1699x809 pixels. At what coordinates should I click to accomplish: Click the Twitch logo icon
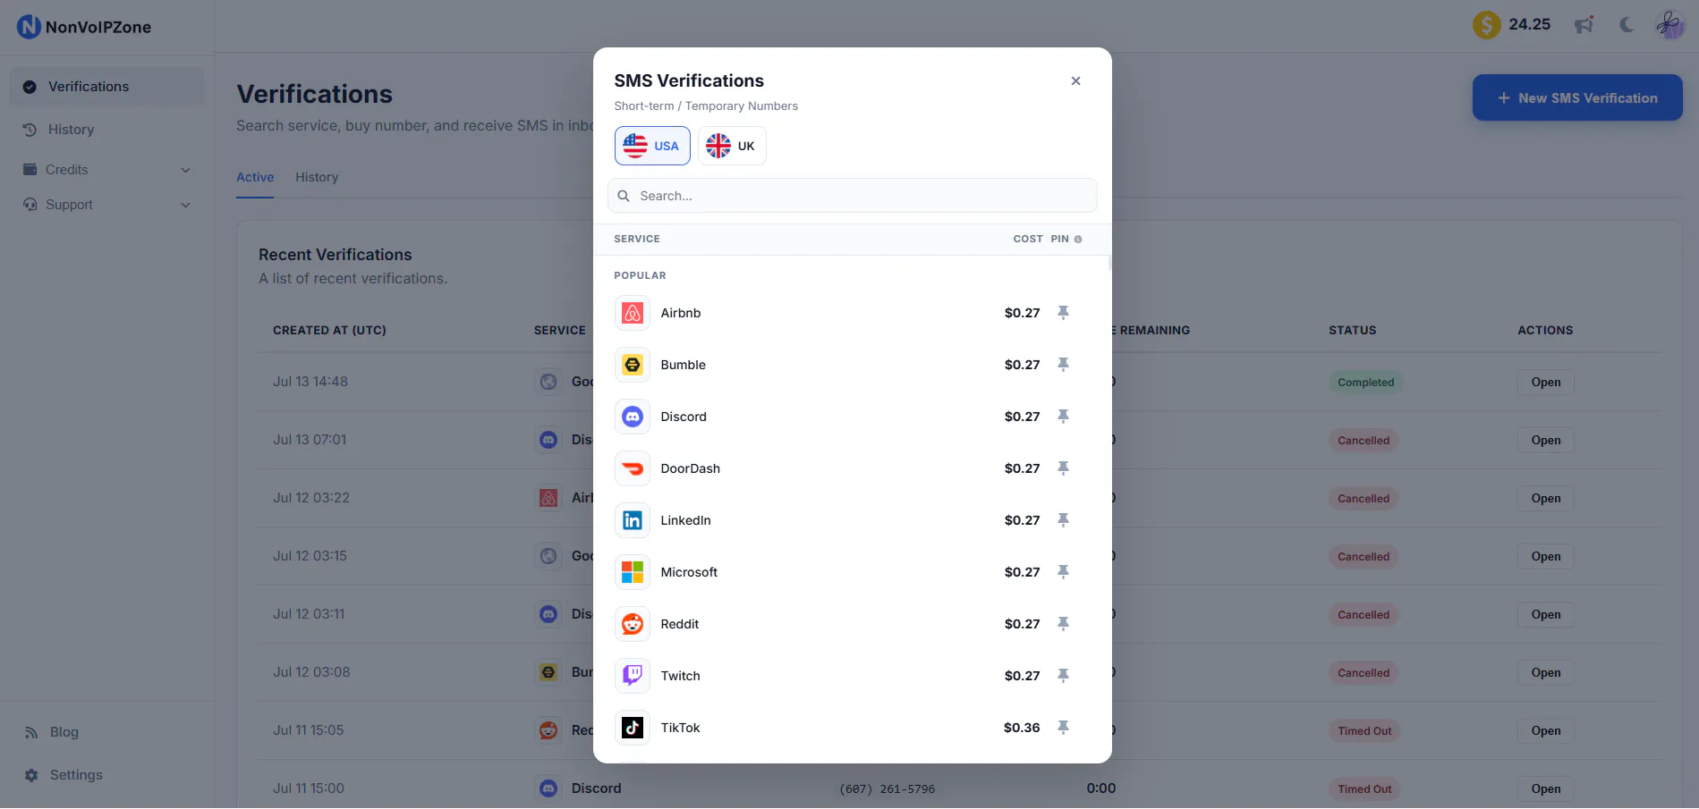pyautogui.click(x=633, y=676)
